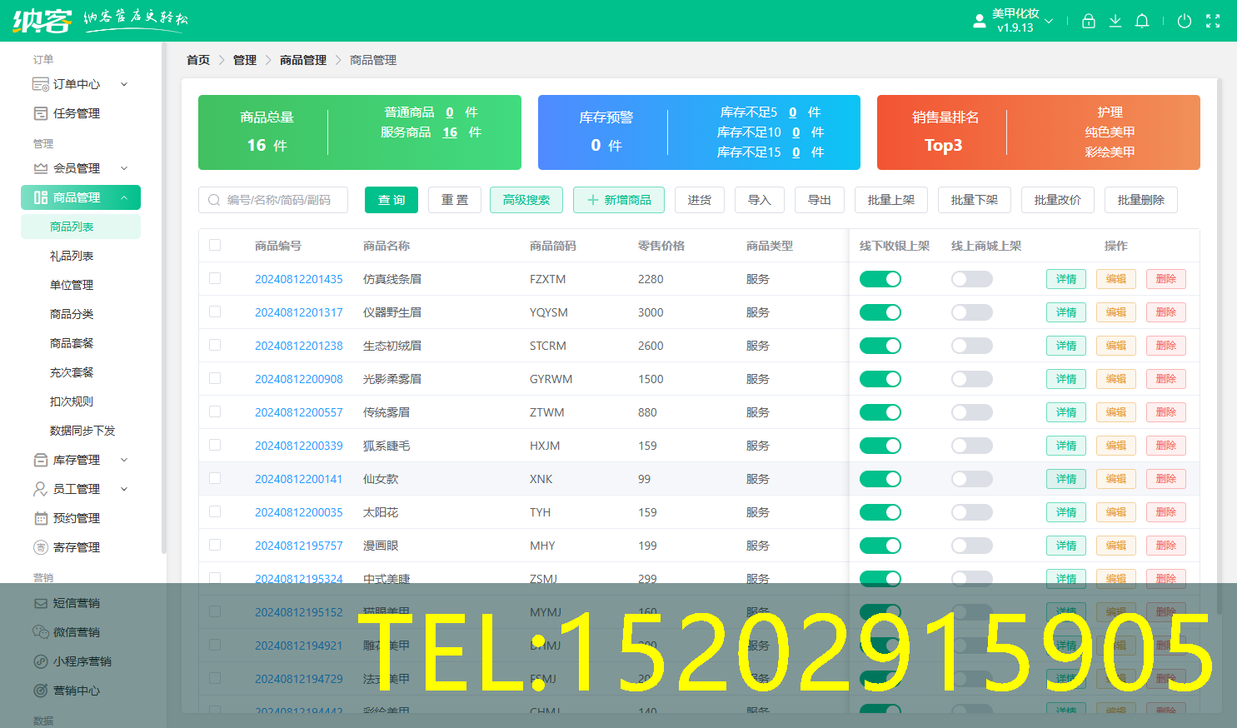The width and height of the screenshot is (1237, 728).
Task: Open 商品分类 in the sidebar
Action: 81,314
